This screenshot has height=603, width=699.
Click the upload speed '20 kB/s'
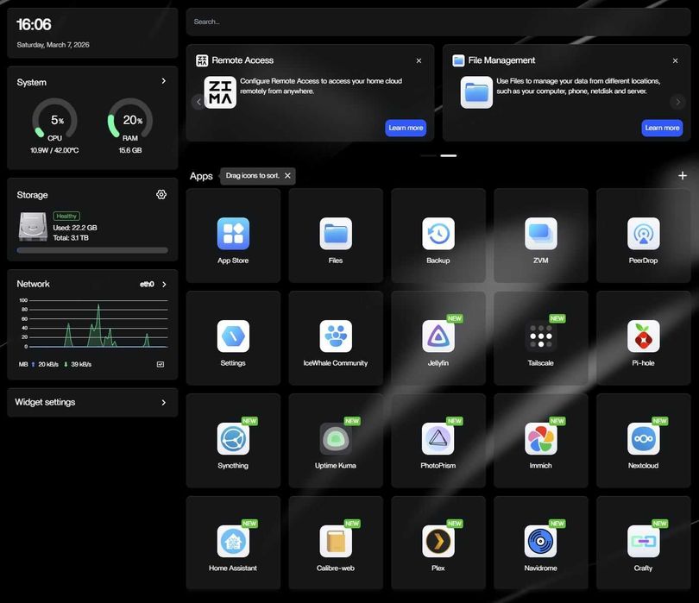click(48, 364)
